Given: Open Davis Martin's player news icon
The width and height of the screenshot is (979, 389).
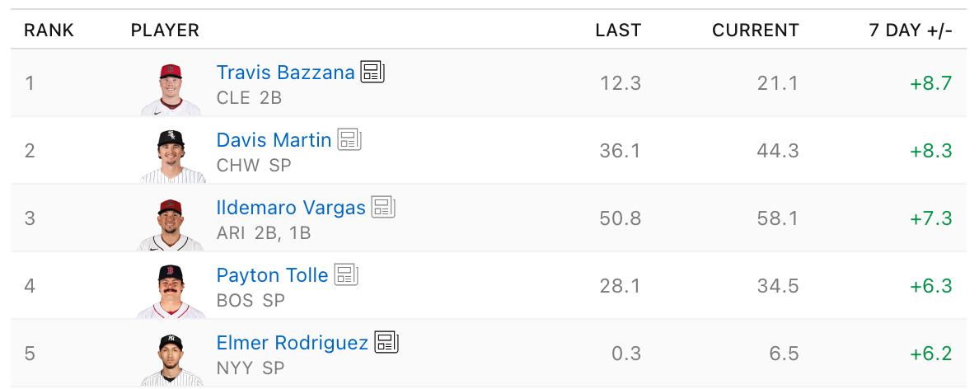Looking at the screenshot, I should pyautogui.click(x=349, y=140).
